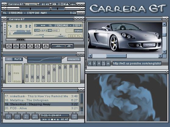Screen dimensions: 170x127
Task: Click the minibrowser horizontal scrollbar thumb
Action: (x=116, y=56)
